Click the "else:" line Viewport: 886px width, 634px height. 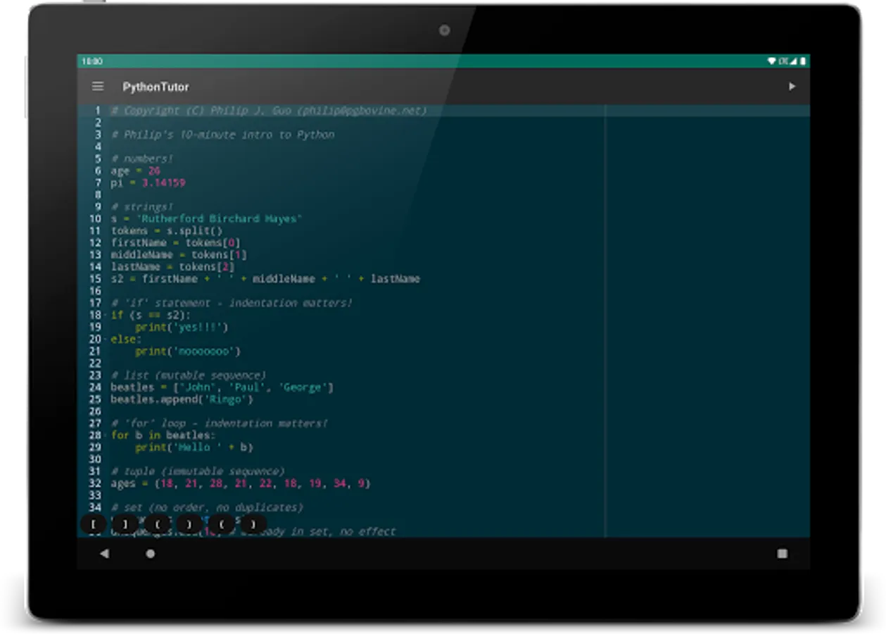pyautogui.click(x=127, y=339)
